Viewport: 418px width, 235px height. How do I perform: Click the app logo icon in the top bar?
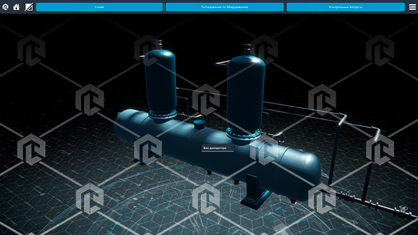coord(5,7)
